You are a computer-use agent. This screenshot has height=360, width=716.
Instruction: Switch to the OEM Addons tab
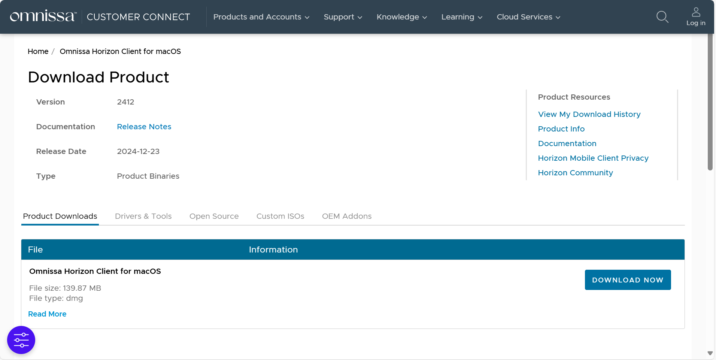coord(347,216)
